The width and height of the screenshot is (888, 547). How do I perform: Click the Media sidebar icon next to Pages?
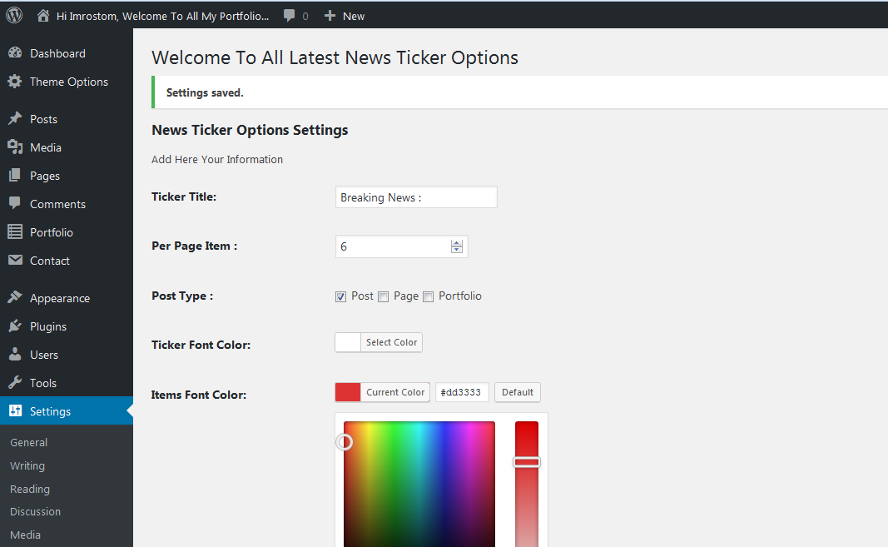[15, 147]
